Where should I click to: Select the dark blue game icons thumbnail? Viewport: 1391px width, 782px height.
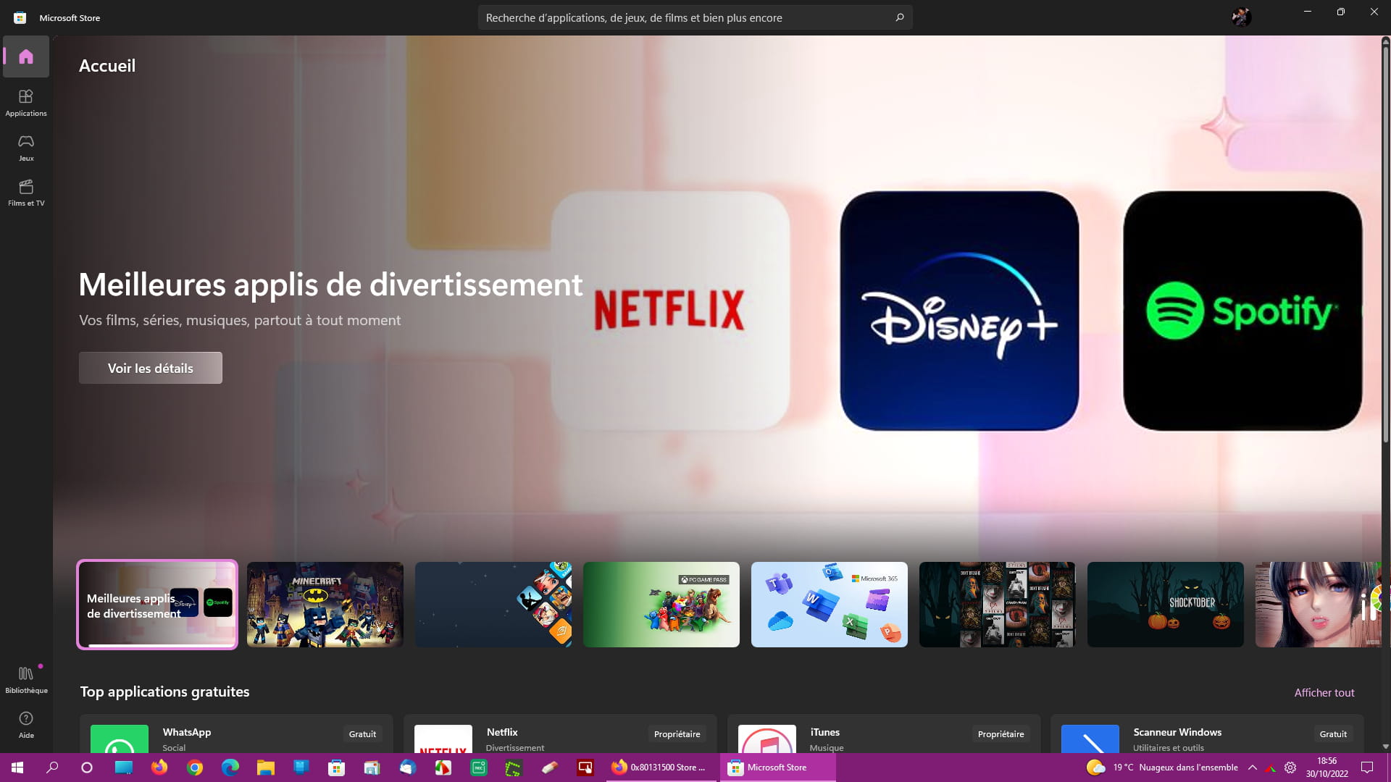(x=493, y=605)
